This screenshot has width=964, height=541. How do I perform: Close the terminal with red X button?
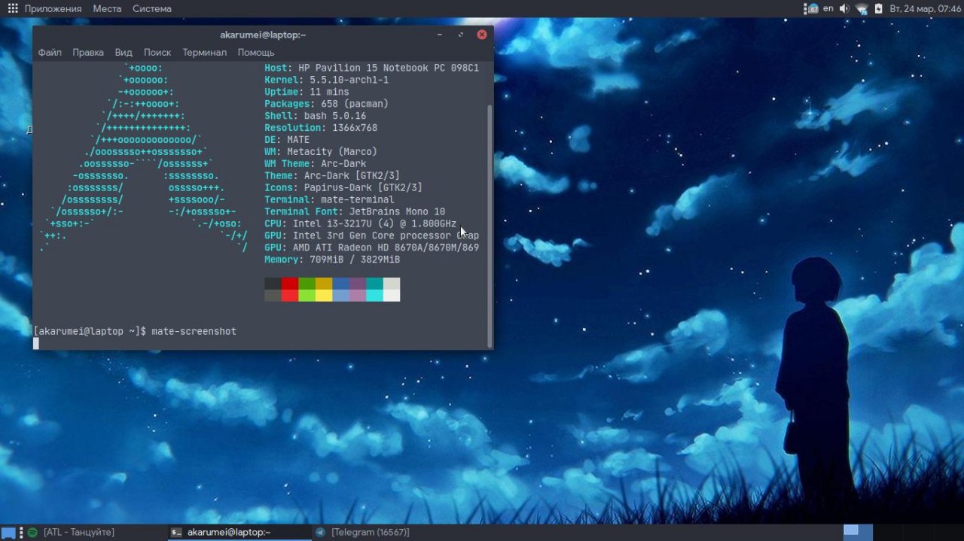click(x=482, y=35)
